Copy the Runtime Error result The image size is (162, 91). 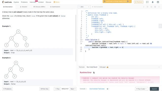94,73
